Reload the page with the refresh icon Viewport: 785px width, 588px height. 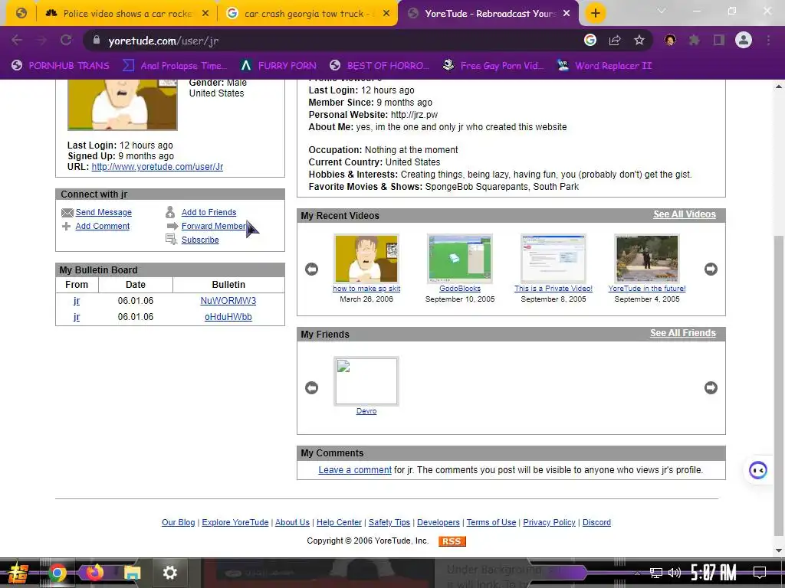click(x=66, y=40)
